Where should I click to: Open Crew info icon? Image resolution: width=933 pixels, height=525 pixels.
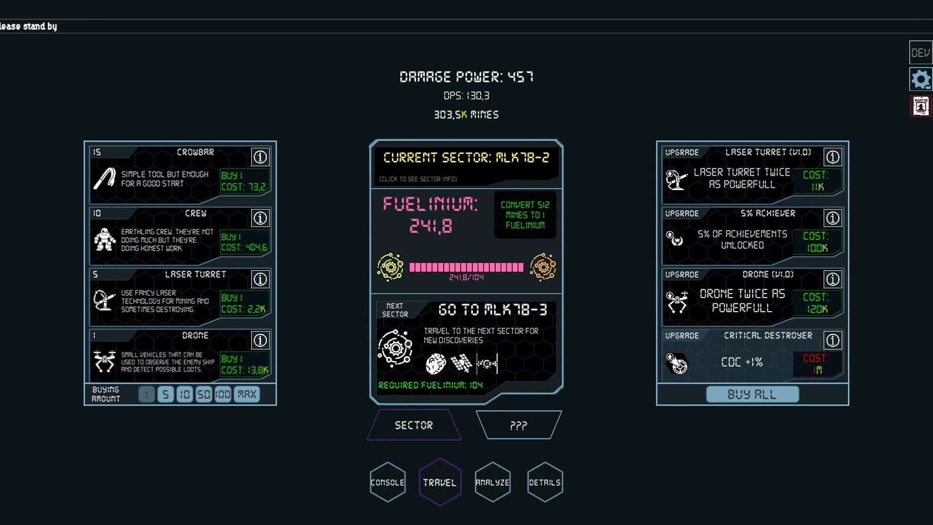(260, 218)
